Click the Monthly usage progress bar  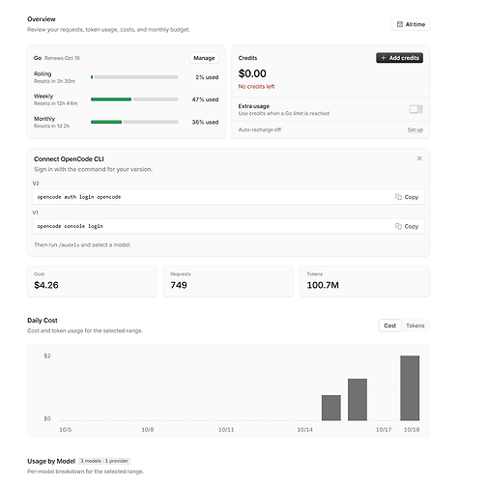pyautogui.click(x=134, y=122)
